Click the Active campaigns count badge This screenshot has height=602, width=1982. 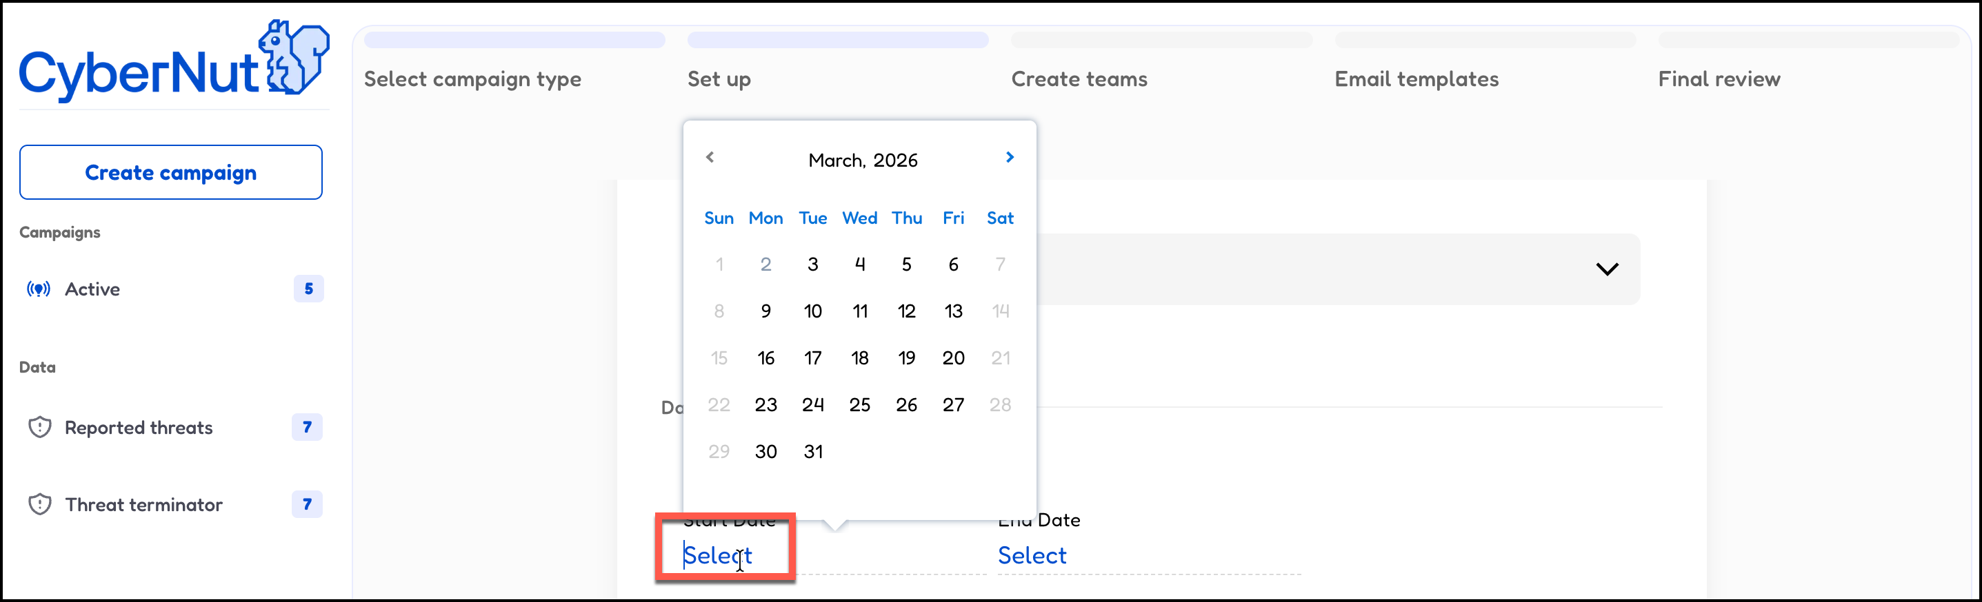308,289
